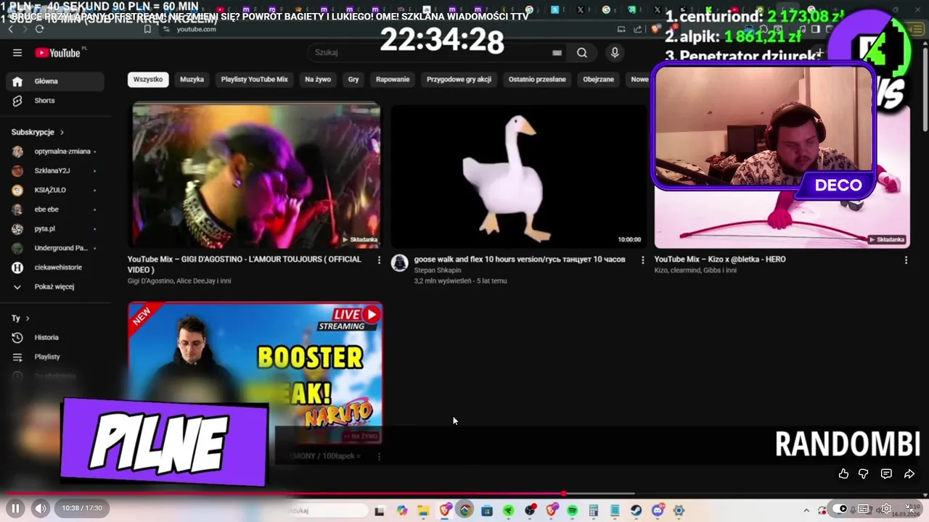
Task: Select the Obejrzane filter chip
Action: [x=598, y=79]
